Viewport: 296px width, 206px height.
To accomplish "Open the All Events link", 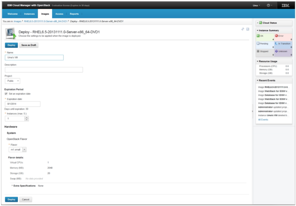I will pos(263,120).
